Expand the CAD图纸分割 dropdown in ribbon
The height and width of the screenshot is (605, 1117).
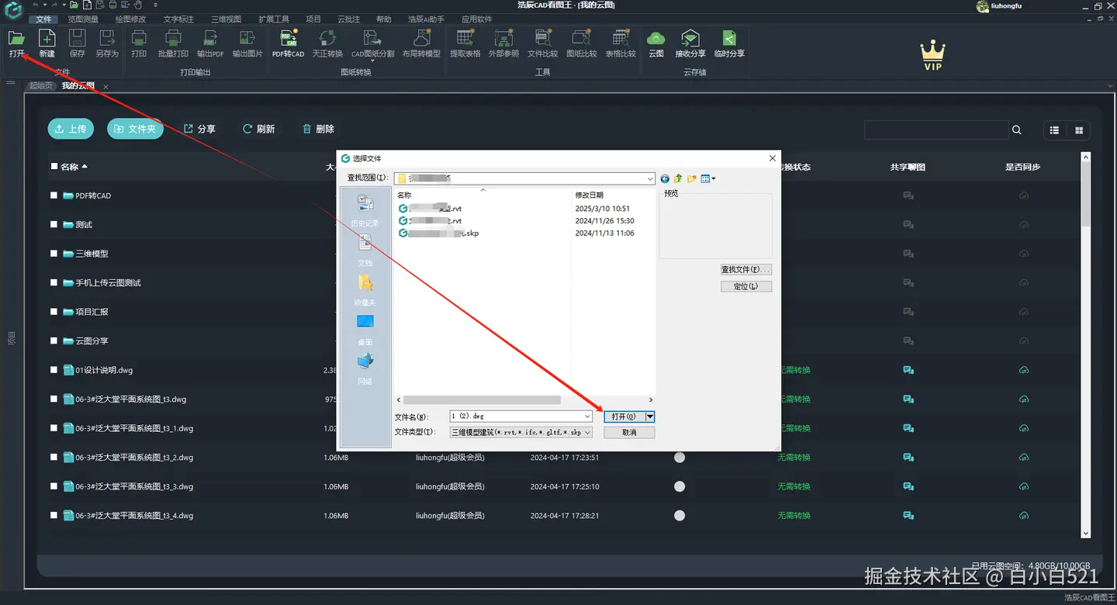[372, 60]
